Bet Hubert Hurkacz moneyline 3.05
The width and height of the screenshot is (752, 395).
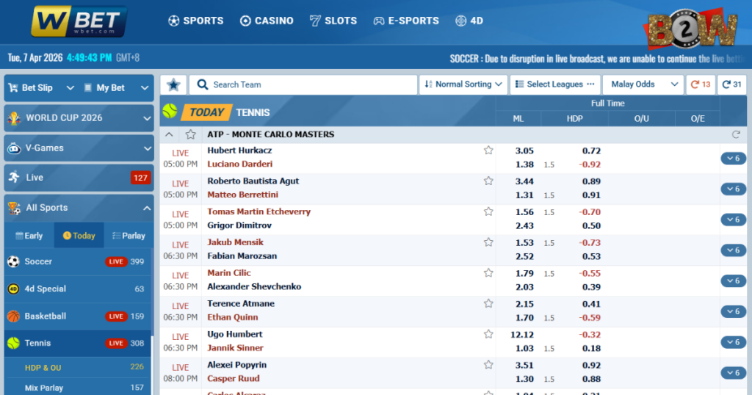coord(524,151)
